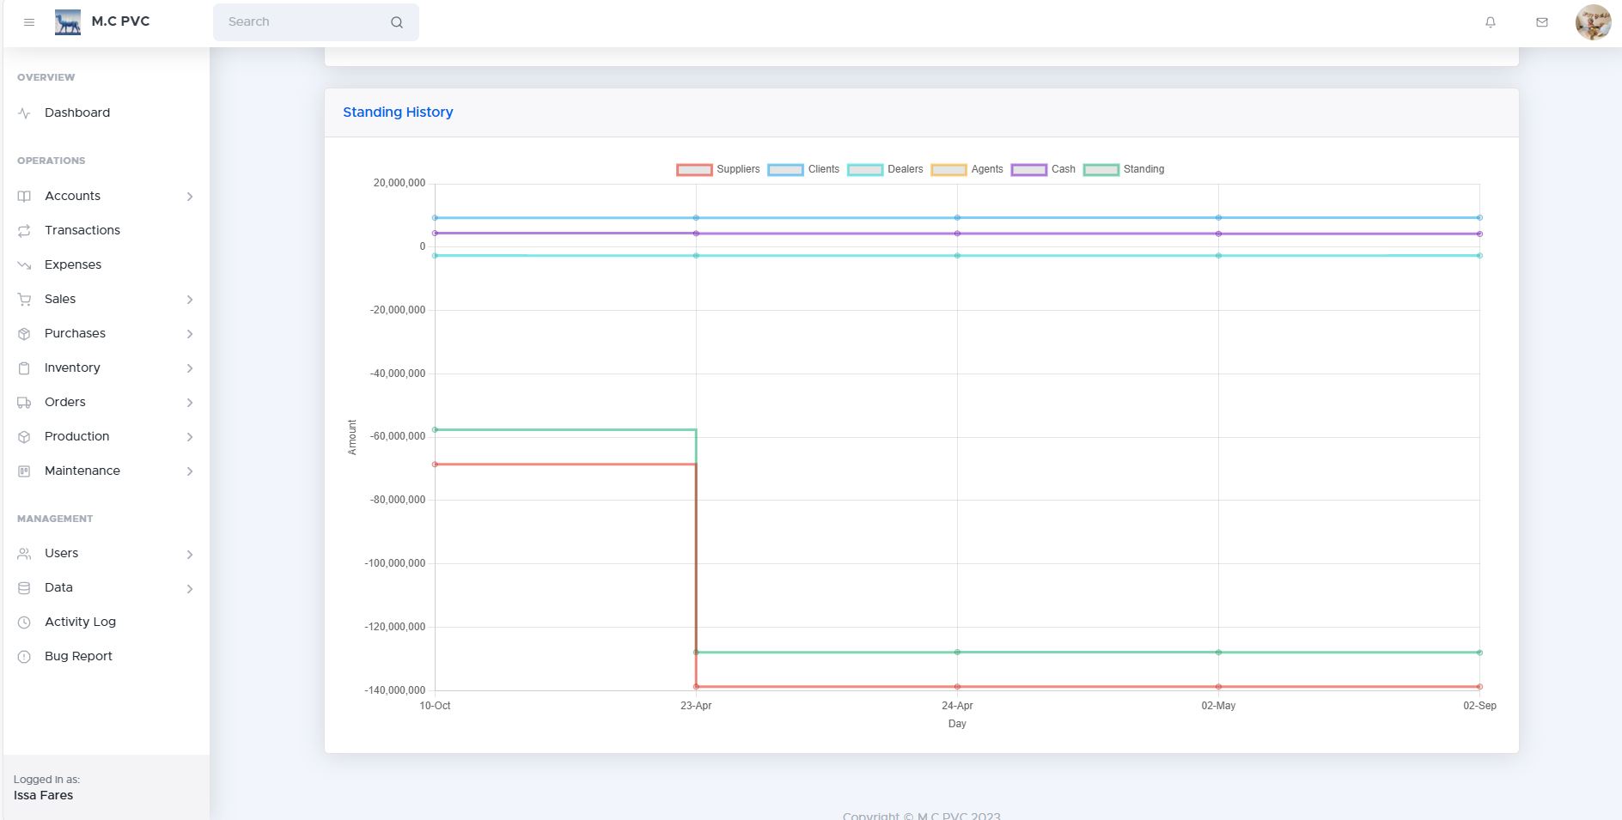Open the notifications bell

click(1491, 22)
